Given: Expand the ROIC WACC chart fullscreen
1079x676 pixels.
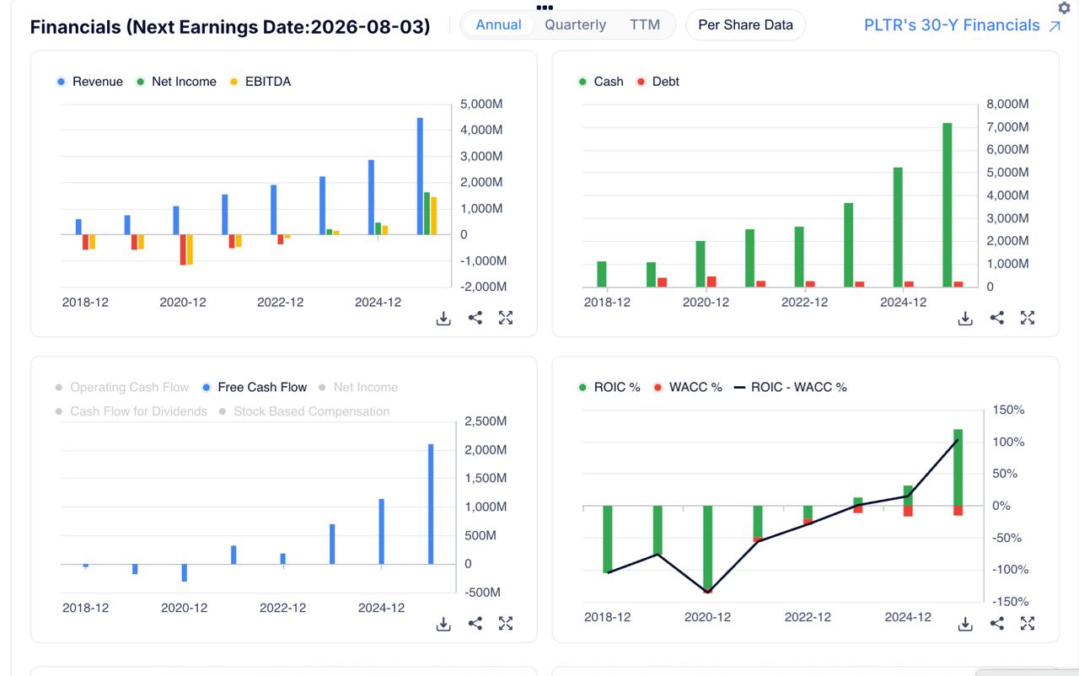Looking at the screenshot, I should pos(1028,624).
